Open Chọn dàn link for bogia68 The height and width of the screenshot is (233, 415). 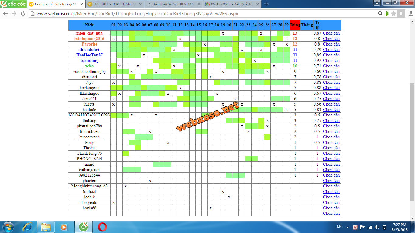point(331,208)
